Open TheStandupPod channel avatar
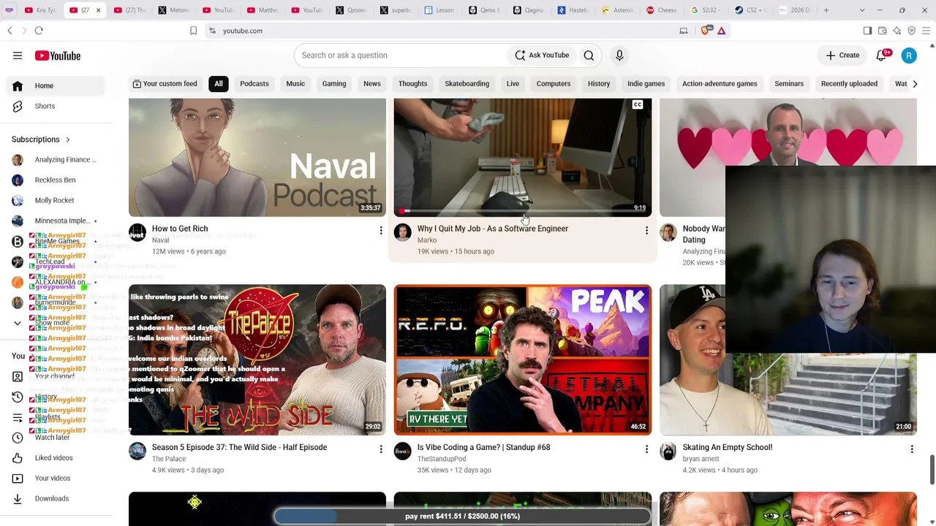This screenshot has width=936, height=526. (403, 451)
